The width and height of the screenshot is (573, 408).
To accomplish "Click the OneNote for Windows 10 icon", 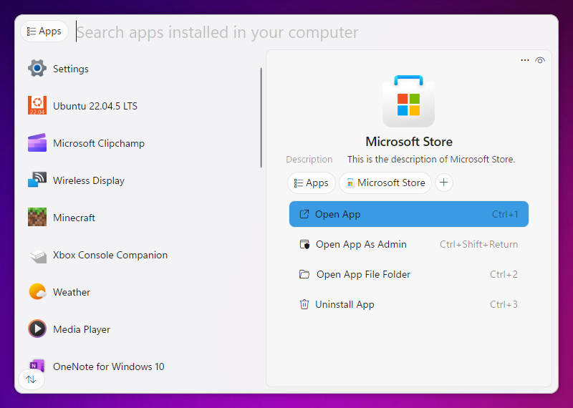I will pos(37,366).
